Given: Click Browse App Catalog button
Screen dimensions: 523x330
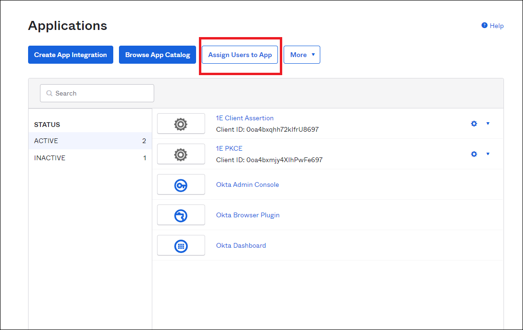Looking at the screenshot, I should pos(158,55).
